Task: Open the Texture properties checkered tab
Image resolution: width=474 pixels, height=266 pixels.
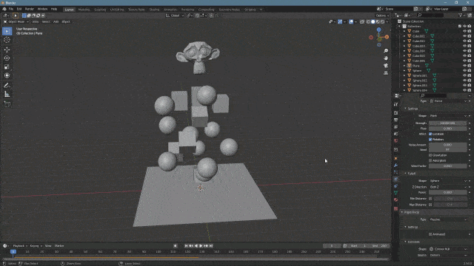Action: tap(395, 208)
